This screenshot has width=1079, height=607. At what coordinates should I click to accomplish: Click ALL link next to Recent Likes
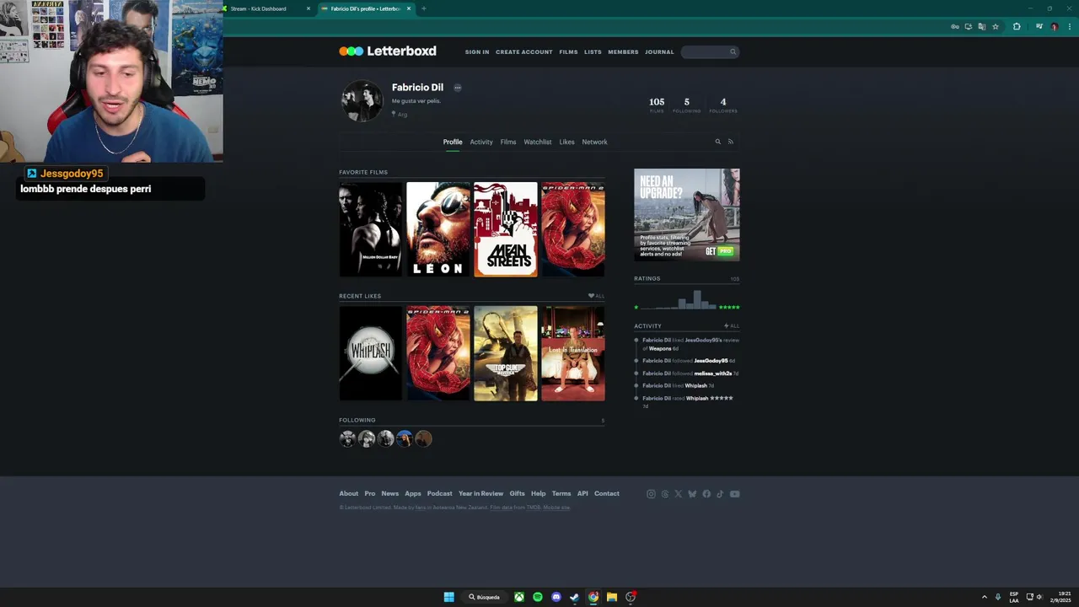[x=597, y=296]
